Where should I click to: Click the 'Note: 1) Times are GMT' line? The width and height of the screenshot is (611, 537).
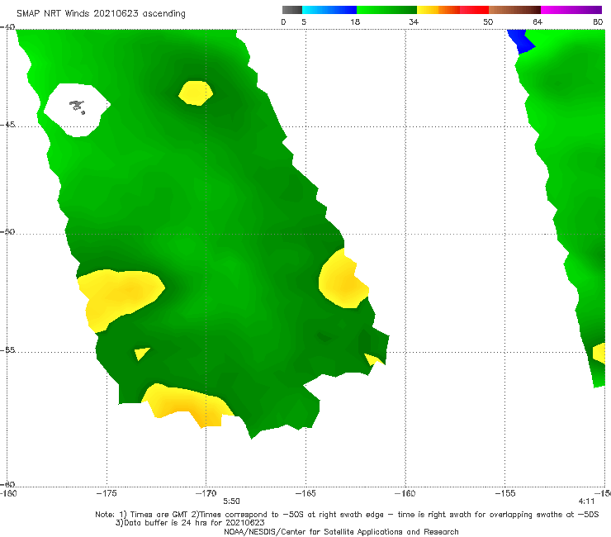[x=347, y=515]
